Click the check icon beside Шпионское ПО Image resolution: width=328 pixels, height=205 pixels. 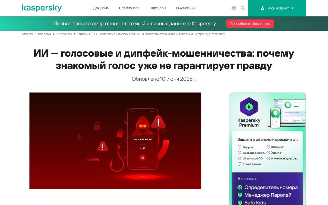click(x=239, y=158)
